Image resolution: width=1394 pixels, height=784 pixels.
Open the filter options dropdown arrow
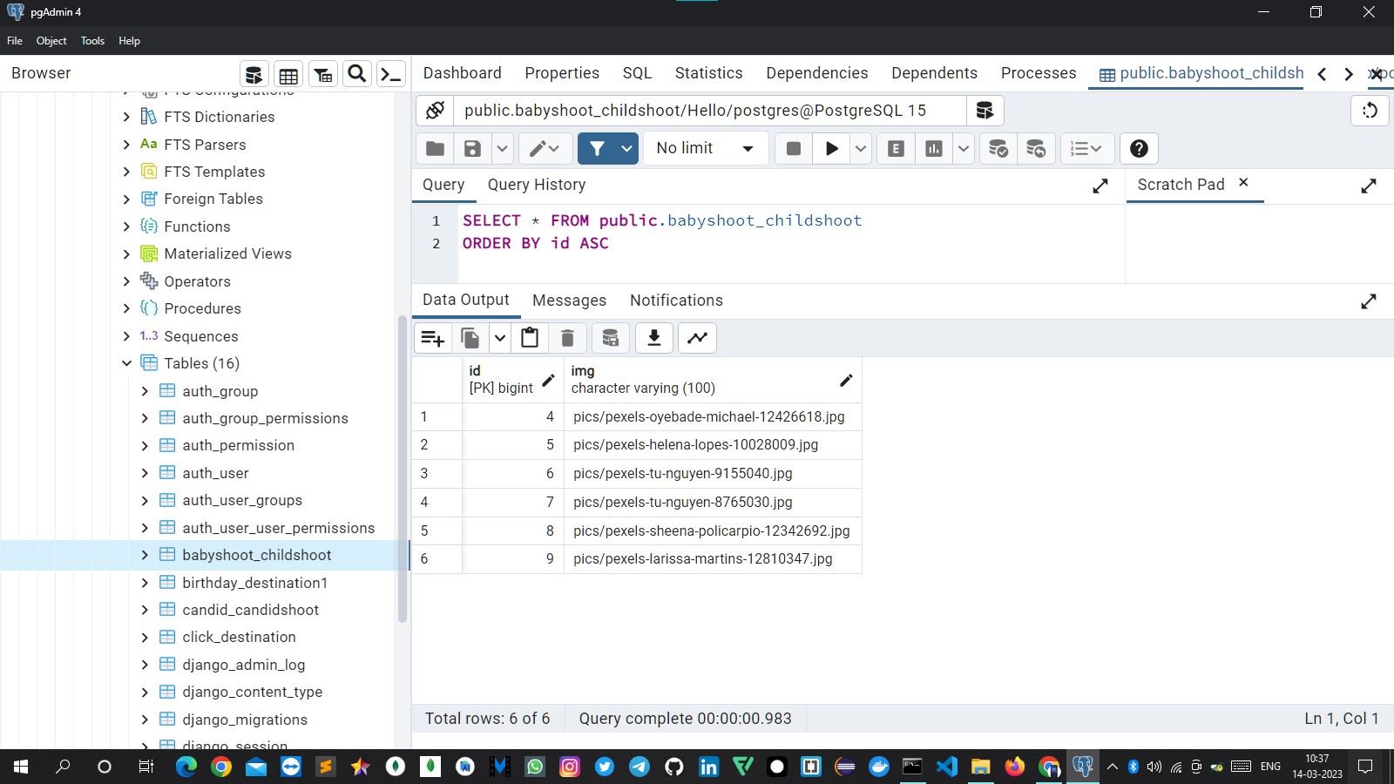[626, 148]
